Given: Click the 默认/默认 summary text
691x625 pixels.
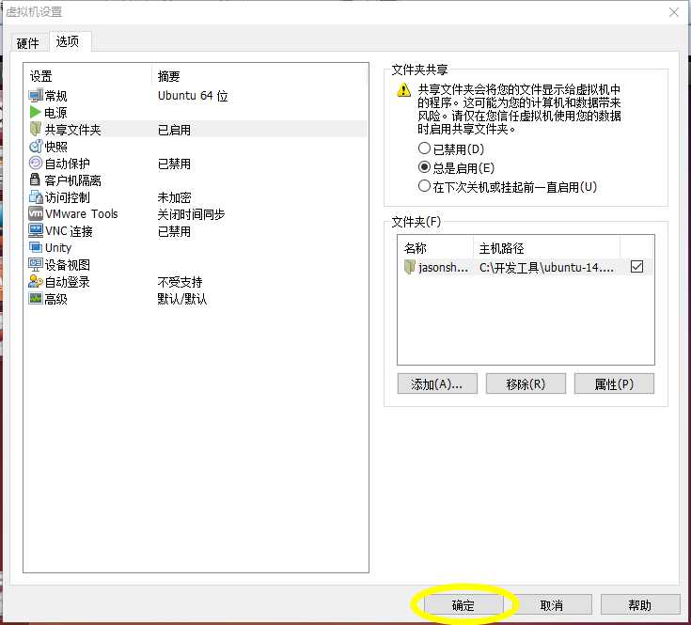Looking at the screenshot, I should click(182, 299).
